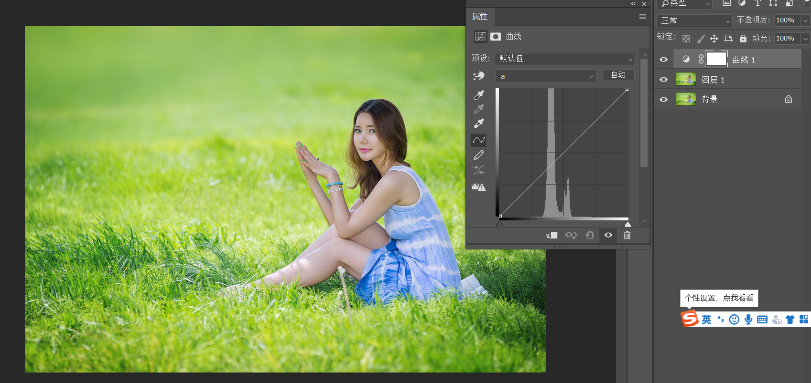Click the clip to layer icon
Viewport: 811px width, 383px height.
[552, 235]
